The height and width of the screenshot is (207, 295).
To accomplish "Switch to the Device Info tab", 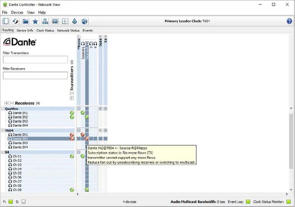I will pos(25,31).
